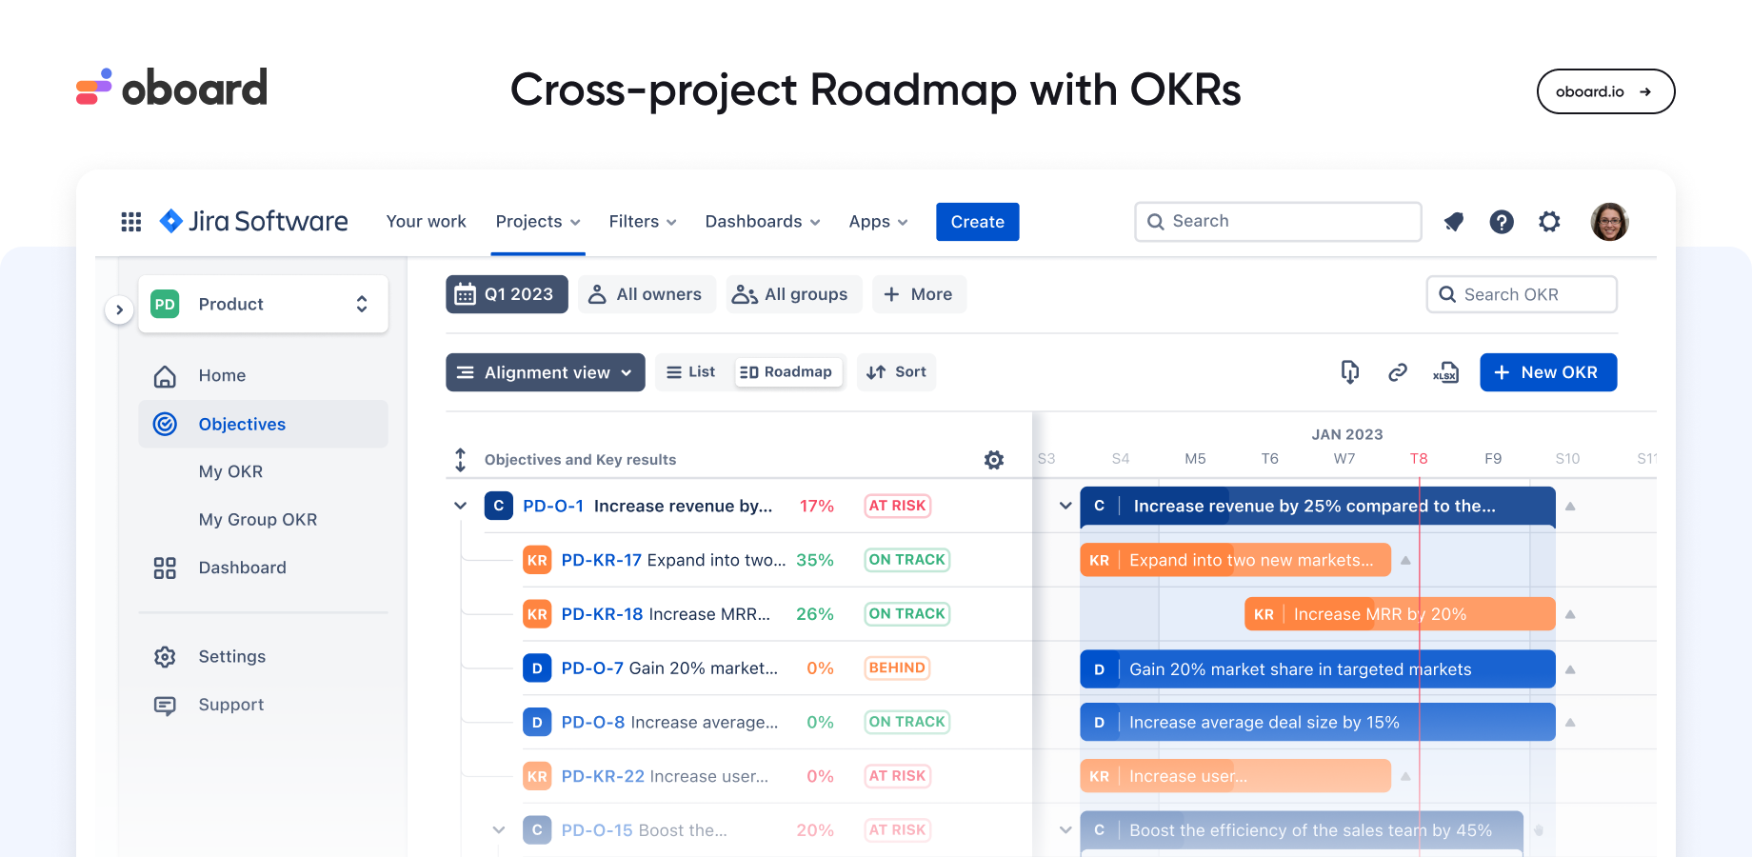Viewport: 1752px width, 857px height.
Task: Open the Dashboards menu
Action: click(763, 222)
